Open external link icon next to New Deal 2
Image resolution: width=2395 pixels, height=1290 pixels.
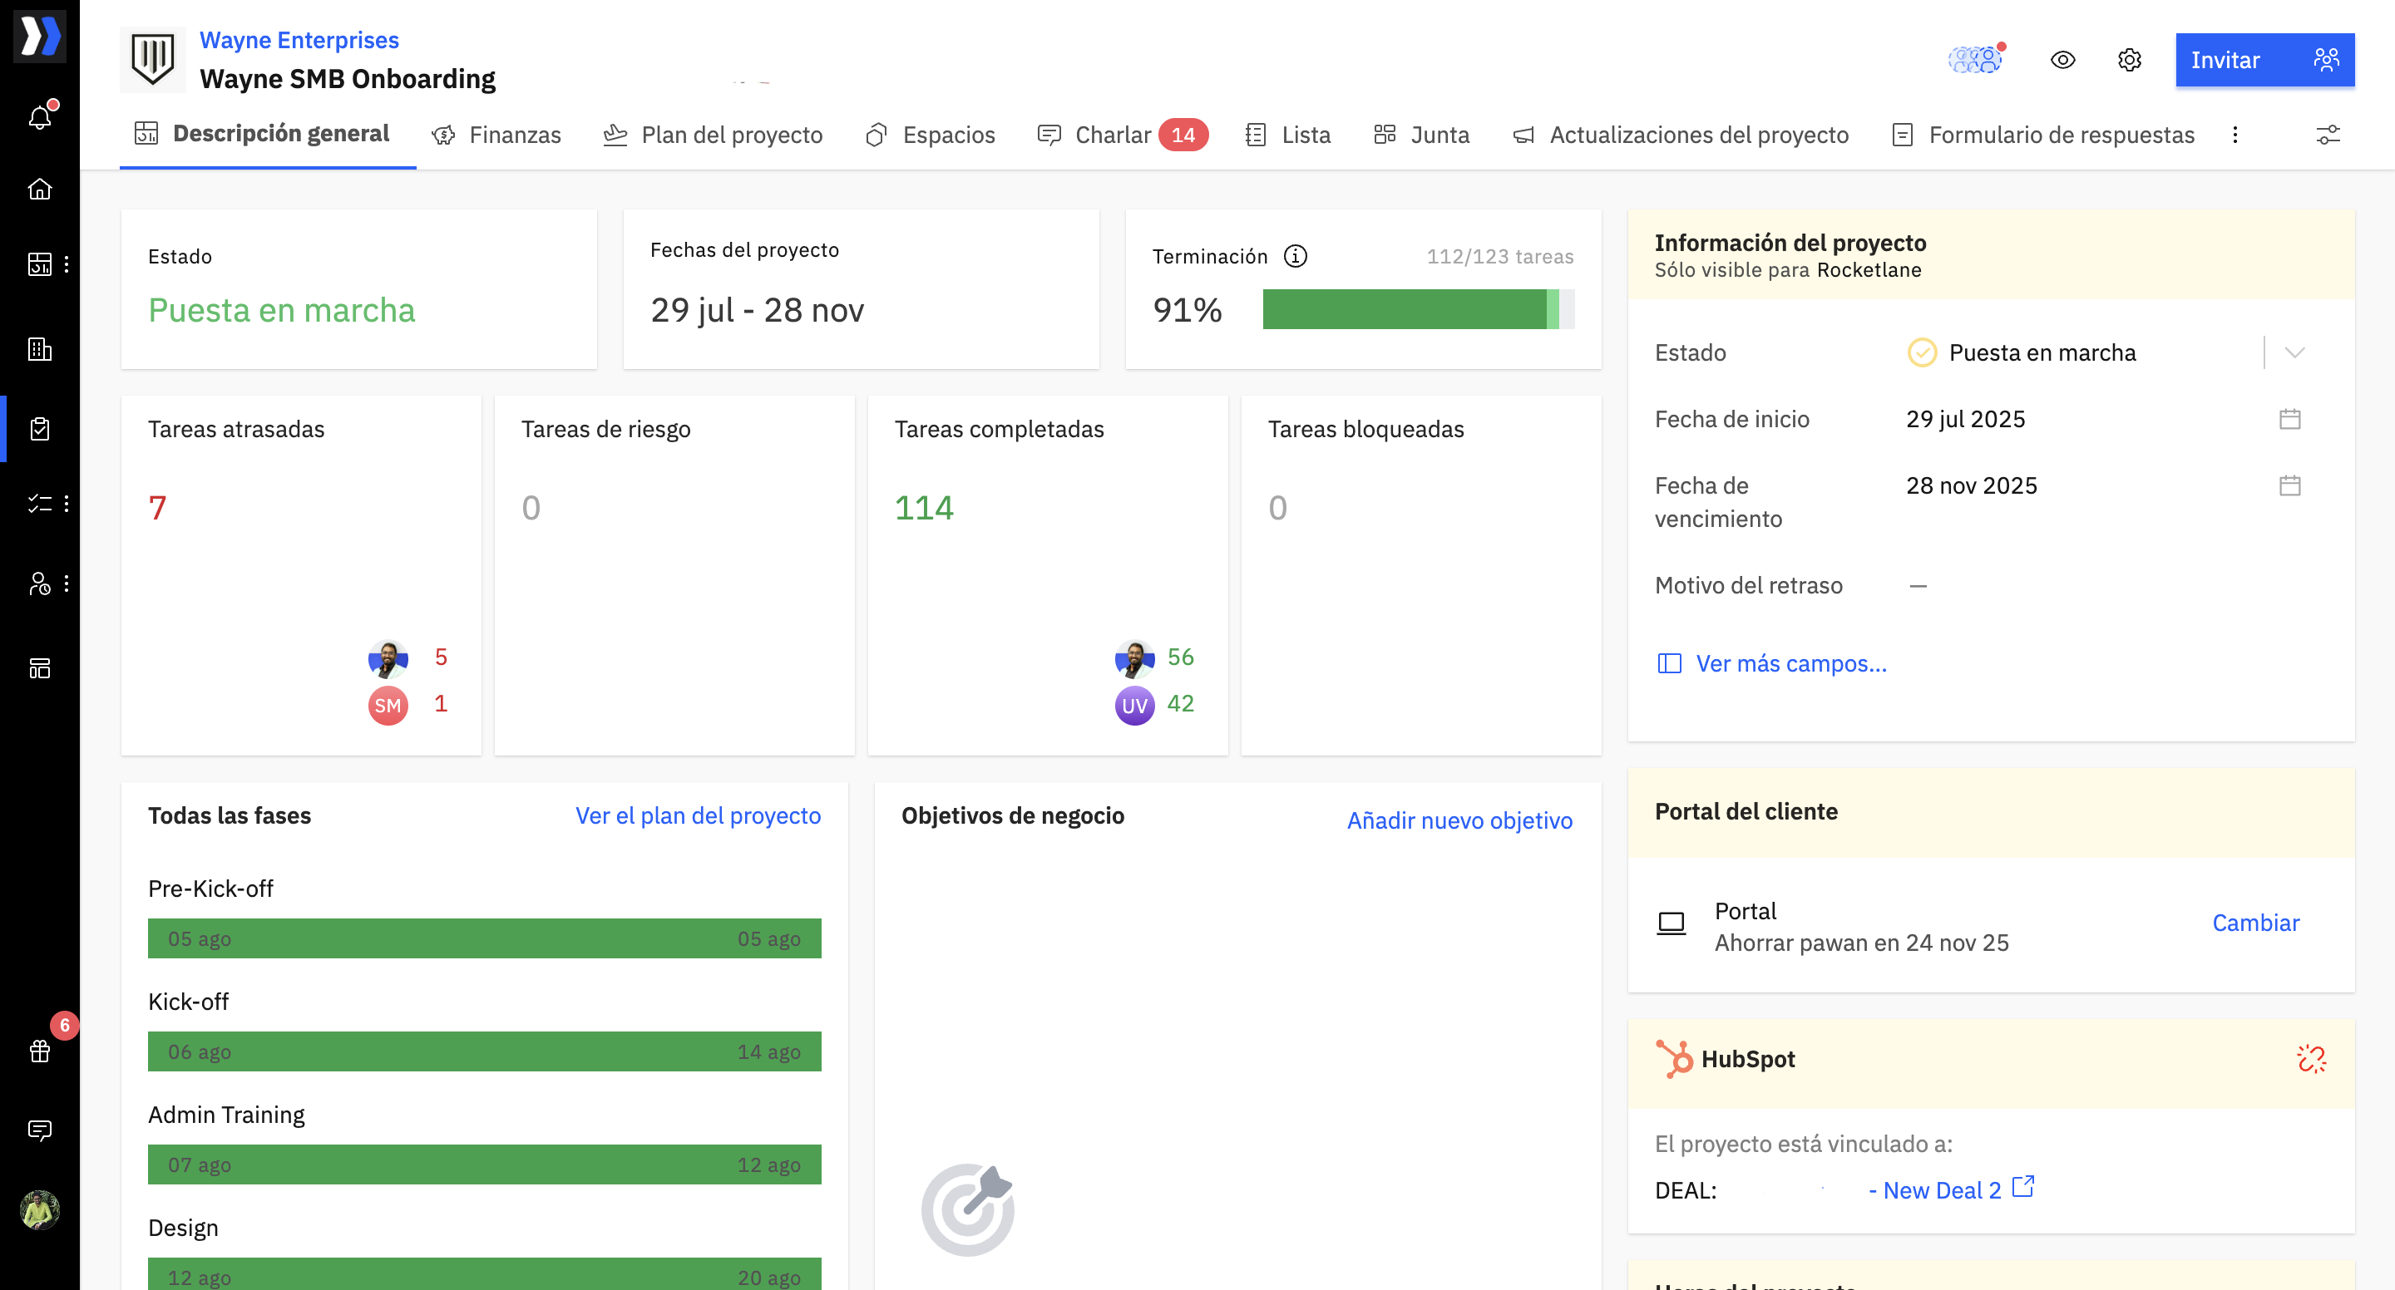(x=2023, y=1188)
